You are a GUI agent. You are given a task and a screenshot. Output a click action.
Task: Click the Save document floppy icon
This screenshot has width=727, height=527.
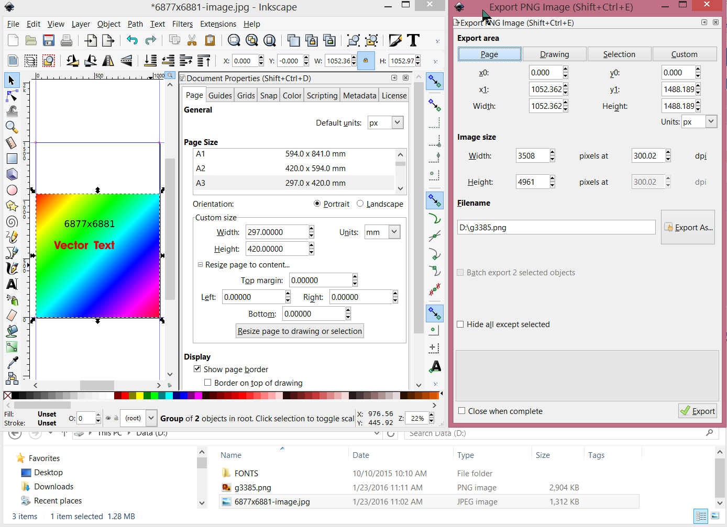click(49, 41)
